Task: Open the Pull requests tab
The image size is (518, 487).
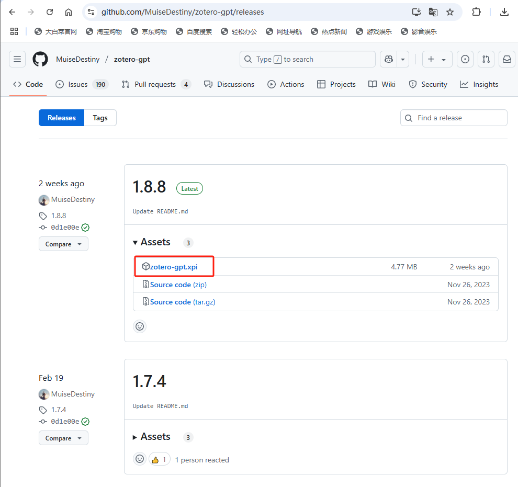Action: (156, 85)
